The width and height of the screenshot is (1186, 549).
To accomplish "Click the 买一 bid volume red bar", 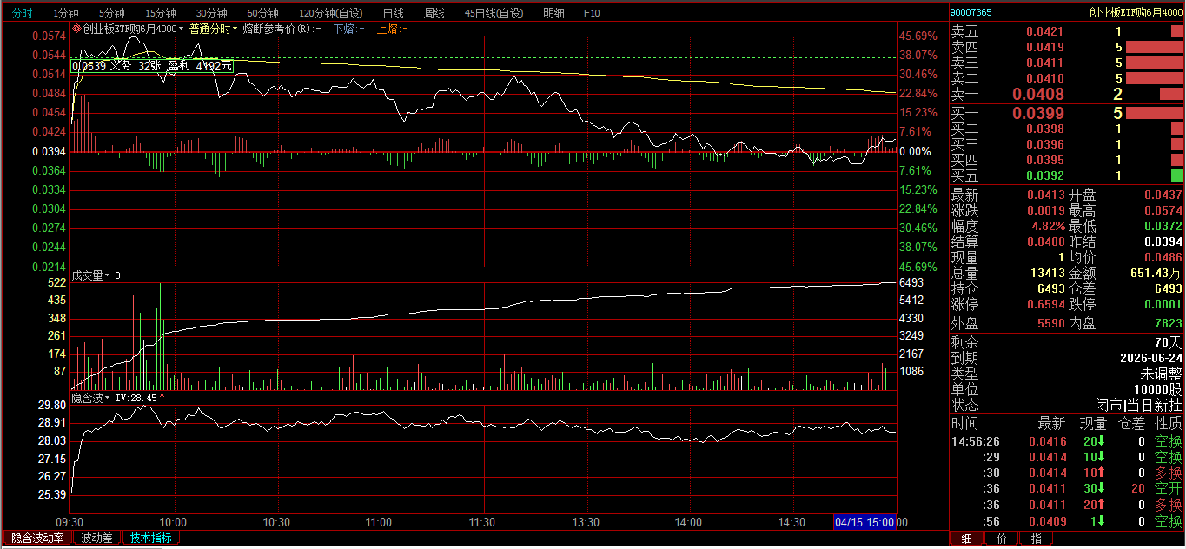I will pos(1154,113).
